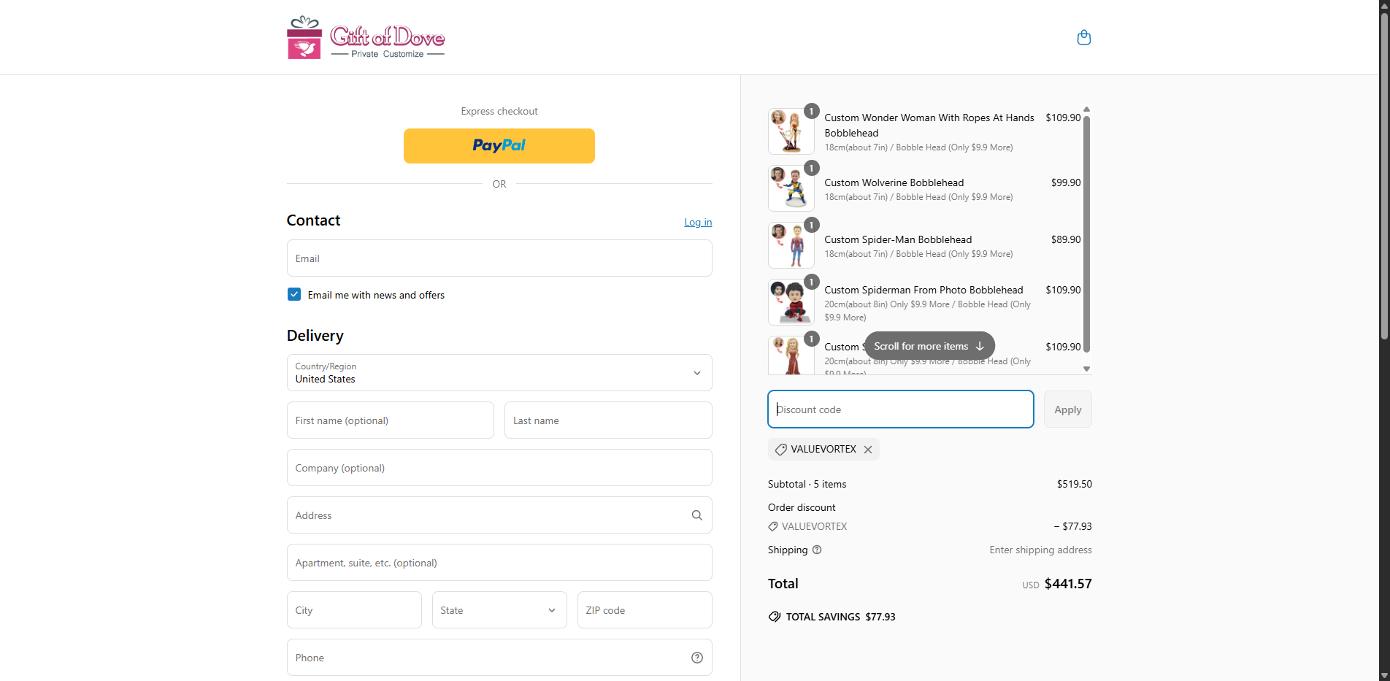Open the Country/Region dropdown
The height and width of the screenshot is (681, 1390).
499,373
